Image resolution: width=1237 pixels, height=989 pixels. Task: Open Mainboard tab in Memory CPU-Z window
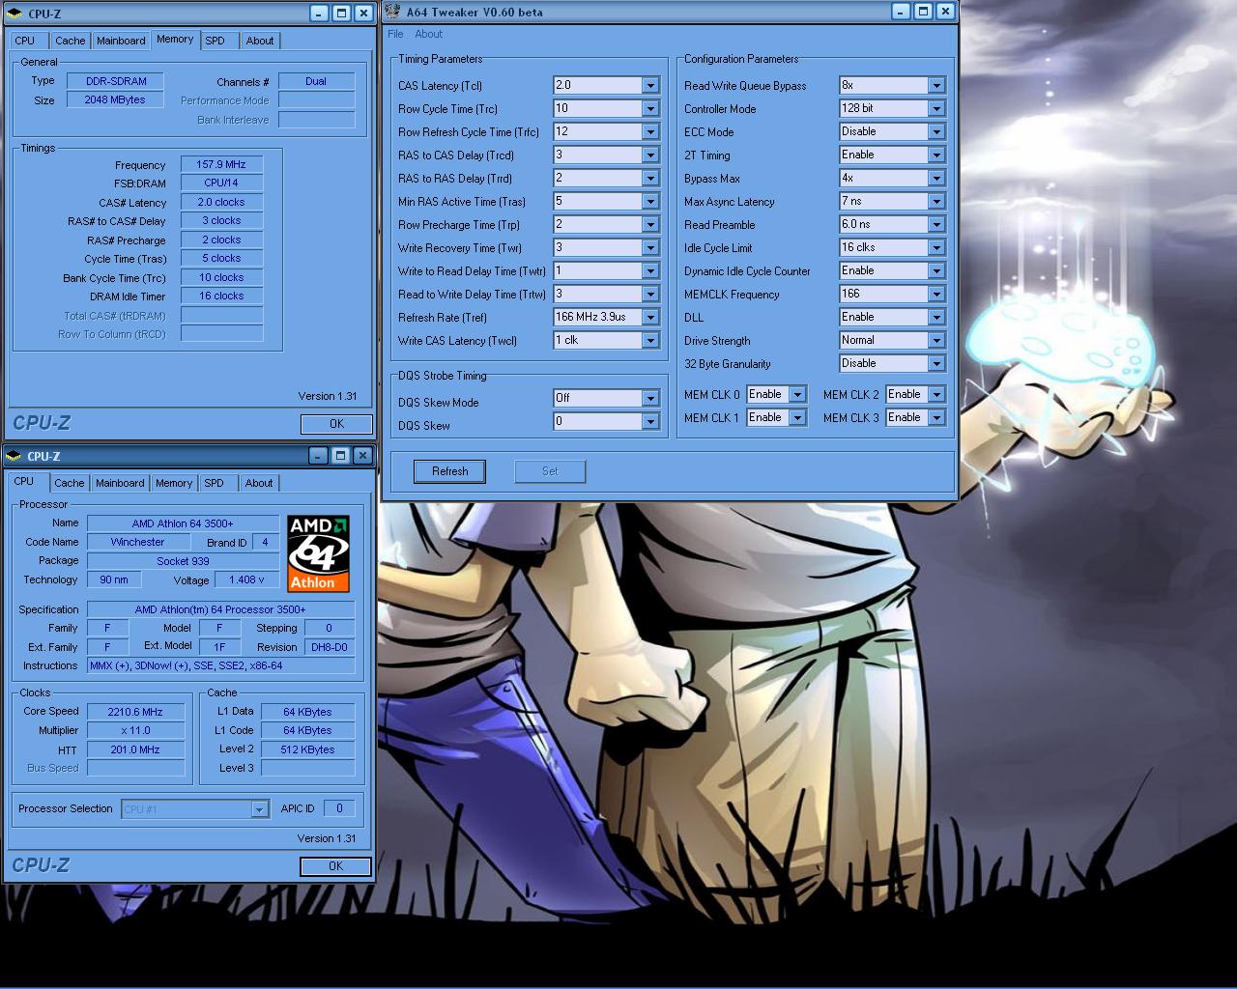(x=121, y=41)
